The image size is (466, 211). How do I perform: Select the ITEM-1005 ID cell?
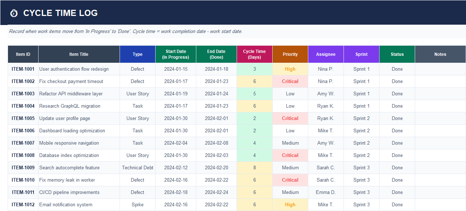point(23,118)
